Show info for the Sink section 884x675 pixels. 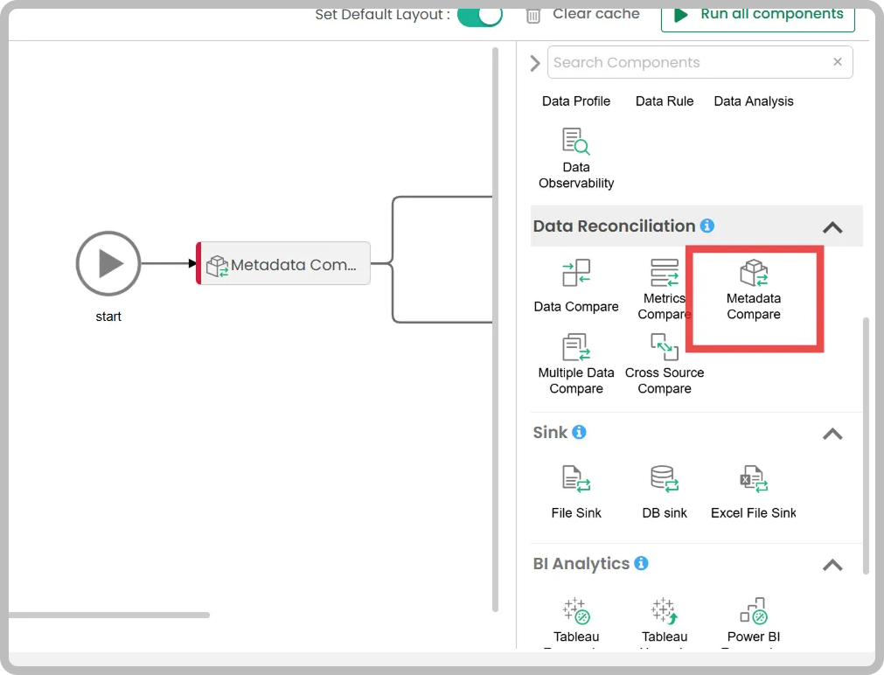coord(579,432)
